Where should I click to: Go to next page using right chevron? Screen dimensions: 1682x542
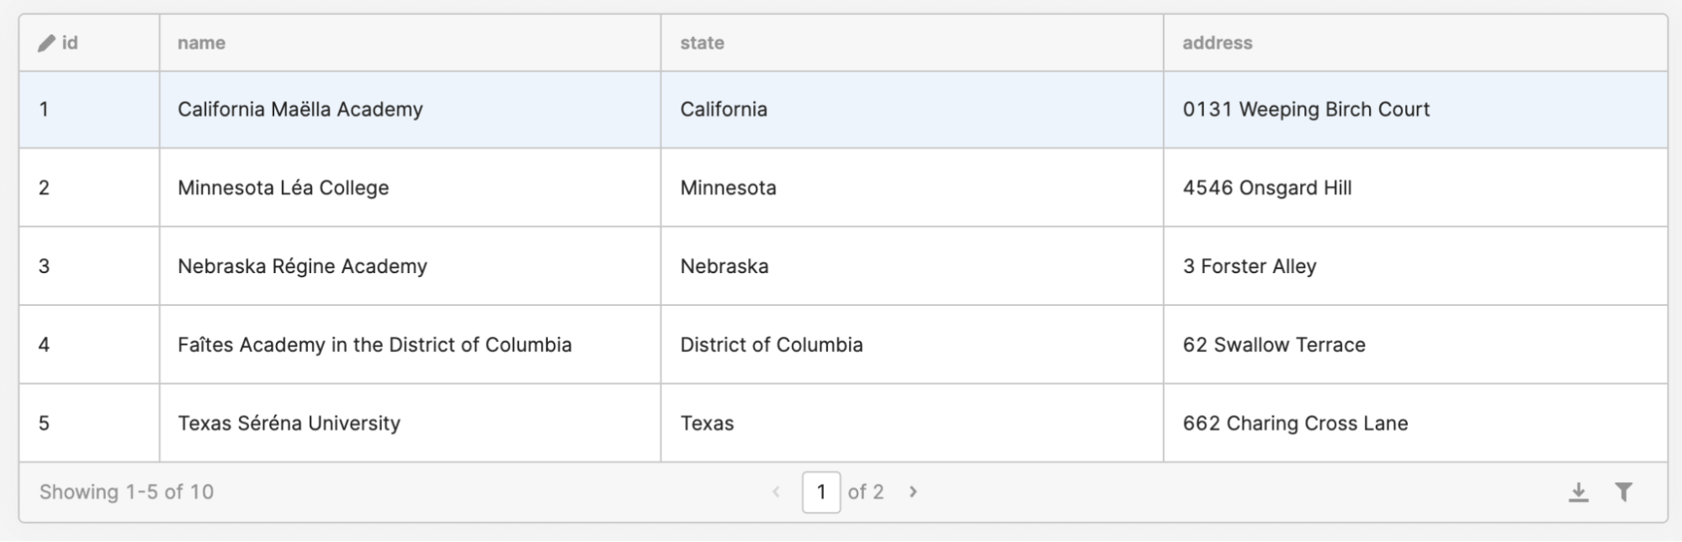tap(913, 492)
